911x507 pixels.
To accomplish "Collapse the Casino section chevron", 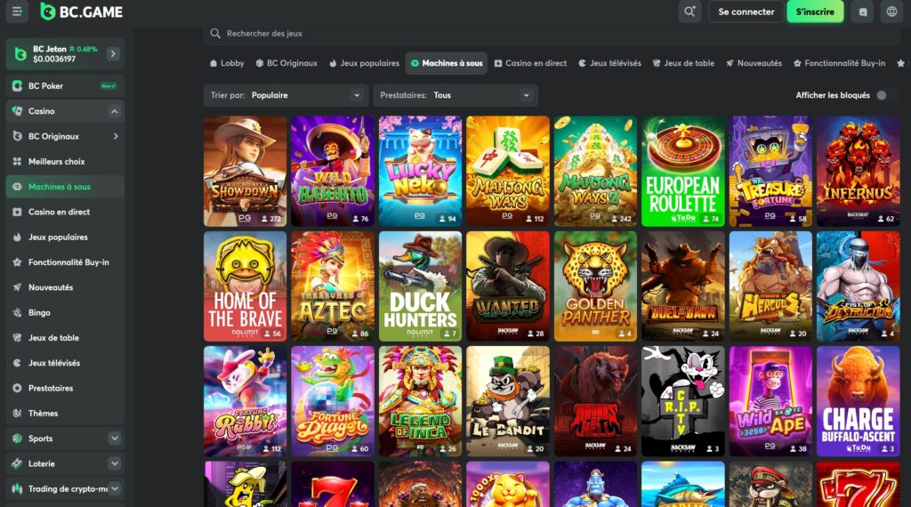I will tap(115, 111).
